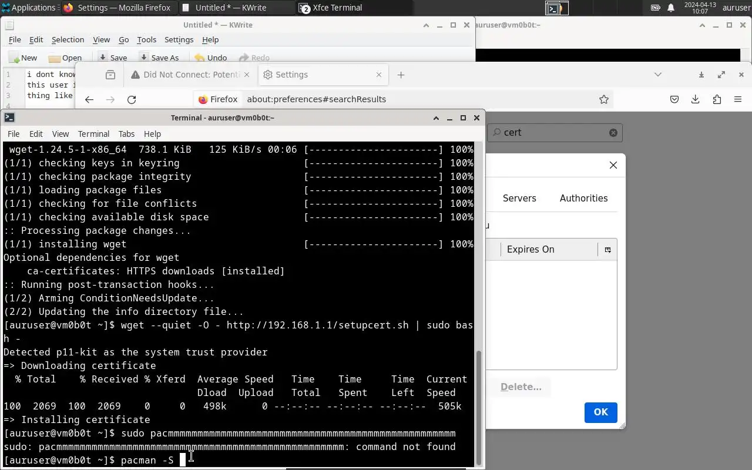
Task: Click the Firefox address bar URL
Action: tap(316, 99)
